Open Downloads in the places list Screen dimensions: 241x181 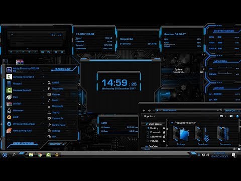click(x=55, y=106)
